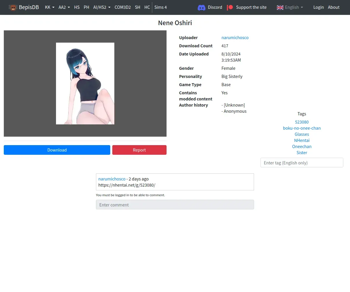
Task: Click the Glasses tag
Action: coord(302,134)
